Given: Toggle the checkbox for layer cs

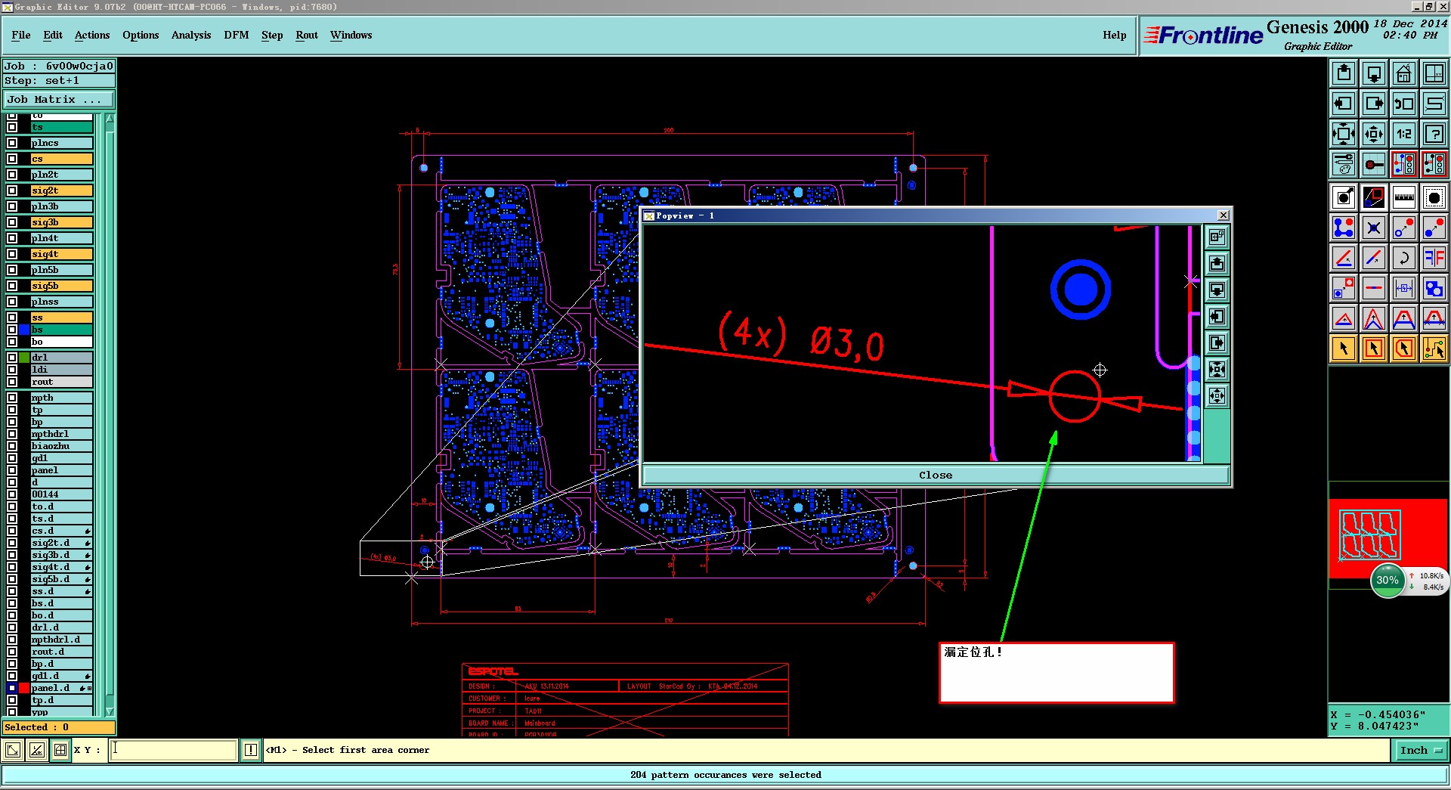Looking at the screenshot, I should [x=12, y=159].
